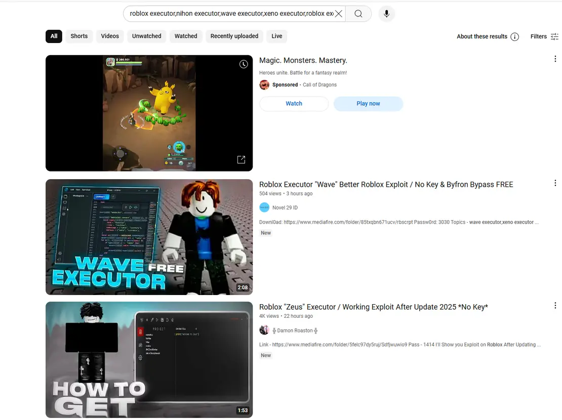Open the Wave Free Executor thumbnail
Image resolution: width=562 pixels, height=420 pixels.
[149, 237]
